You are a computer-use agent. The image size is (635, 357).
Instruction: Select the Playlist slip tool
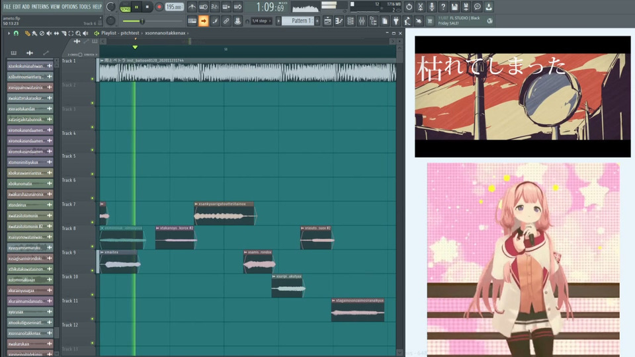56,33
